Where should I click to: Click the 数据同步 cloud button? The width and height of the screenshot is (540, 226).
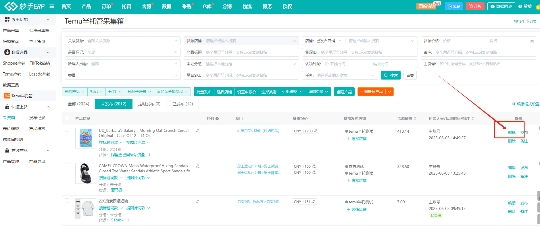coord(501,6)
